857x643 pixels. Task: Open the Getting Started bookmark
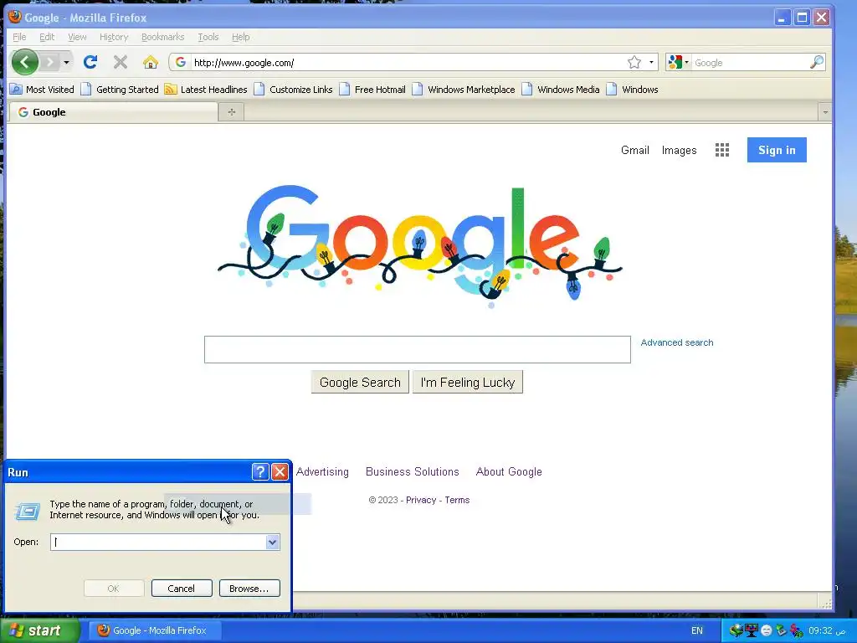click(x=120, y=89)
